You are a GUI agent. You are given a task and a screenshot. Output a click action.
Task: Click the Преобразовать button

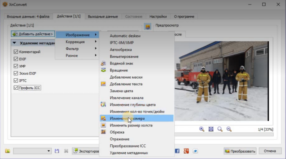coord(240,151)
